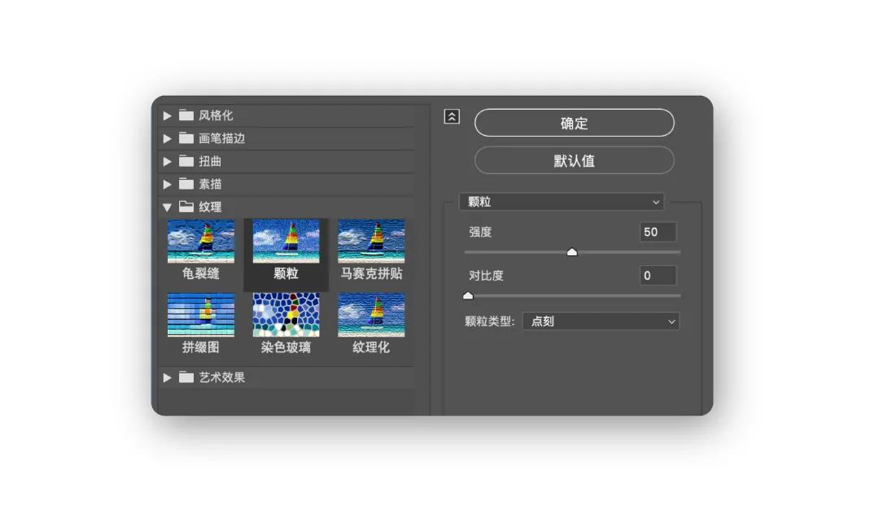Viewport: 879px width, 527px height.
Task: Collapse the 纹理 category triangle
Action: click(x=168, y=207)
